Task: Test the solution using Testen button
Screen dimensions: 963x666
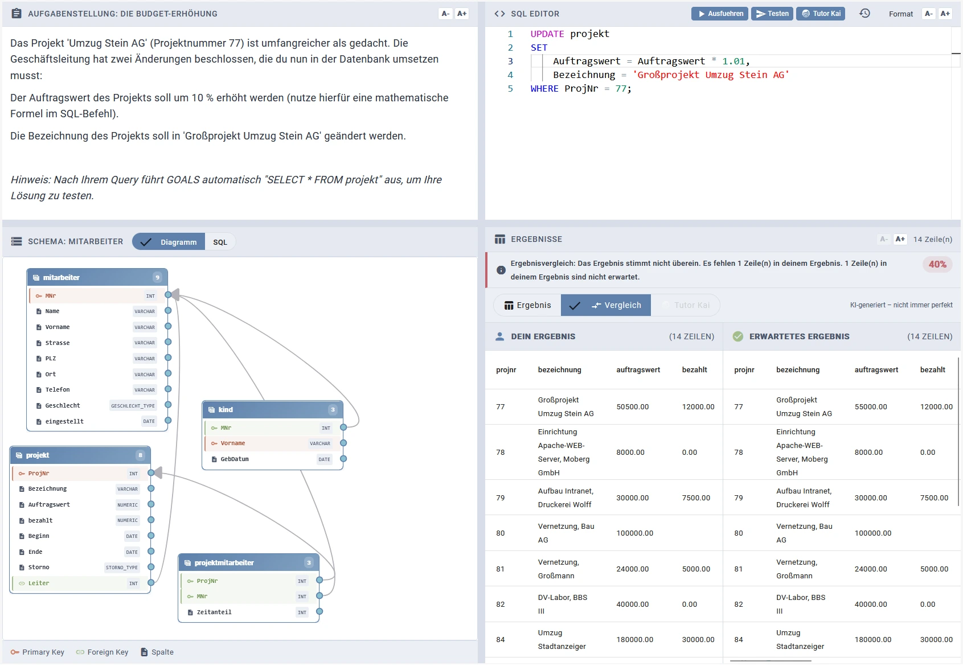Action: click(x=772, y=13)
